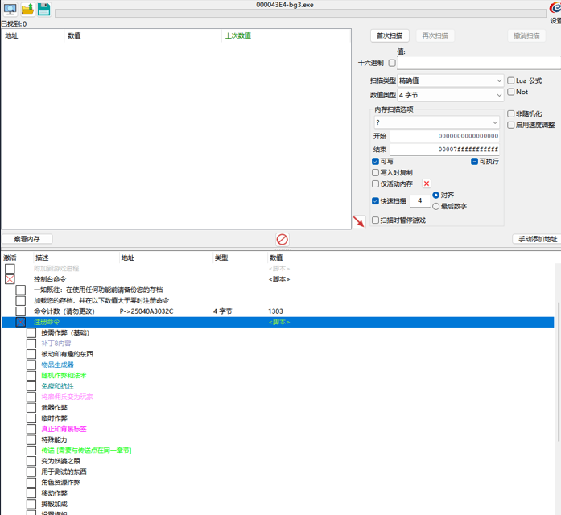Activate the 补丁8内容 checkbox
Screen dimensions: 561x515
pyautogui.click(x=31, y=344)
